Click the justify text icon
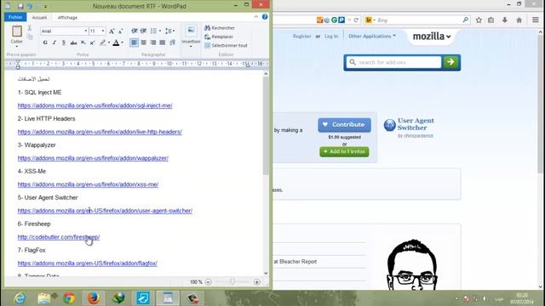 (x=163, y=42)
